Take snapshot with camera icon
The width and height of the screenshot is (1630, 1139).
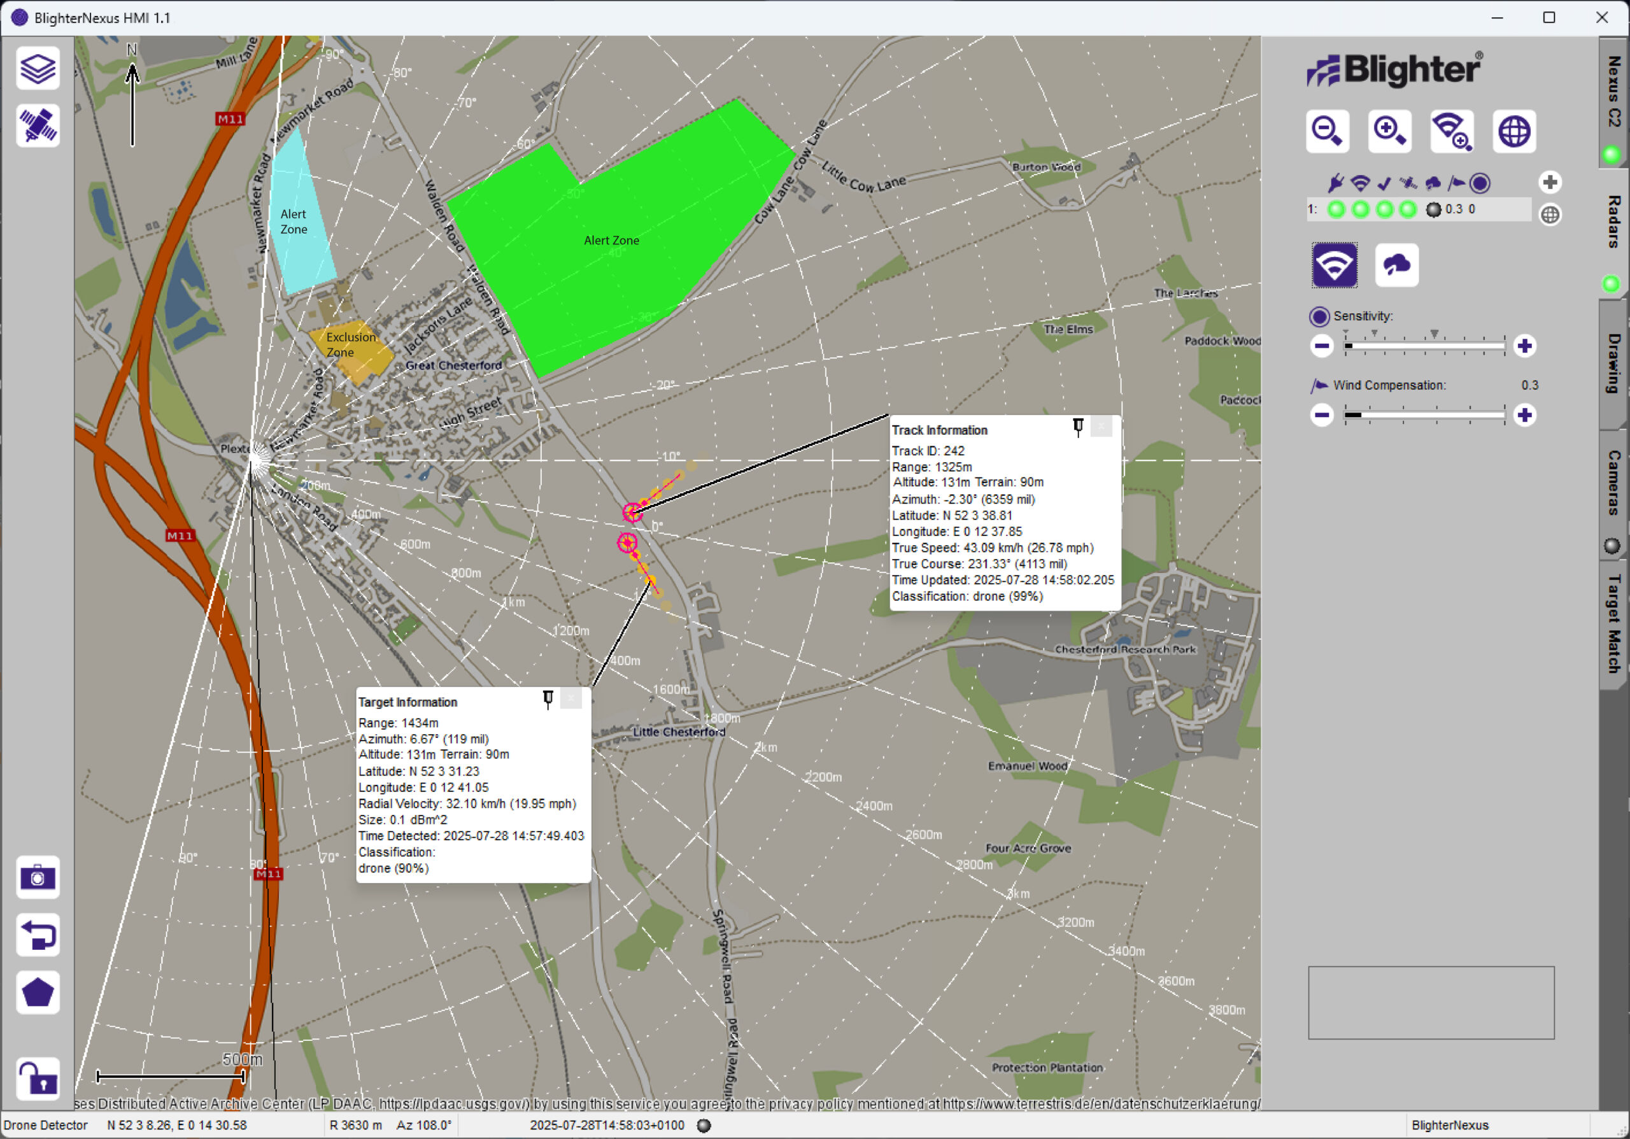coord(38,878)
